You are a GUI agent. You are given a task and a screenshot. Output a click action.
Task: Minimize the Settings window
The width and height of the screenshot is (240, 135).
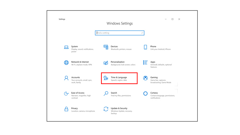166,19
